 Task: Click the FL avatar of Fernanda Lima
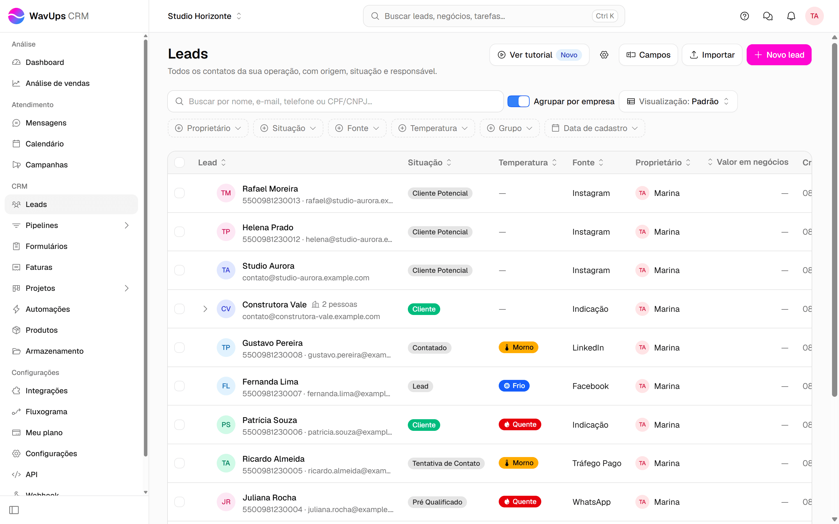click(x=226, y=386)
